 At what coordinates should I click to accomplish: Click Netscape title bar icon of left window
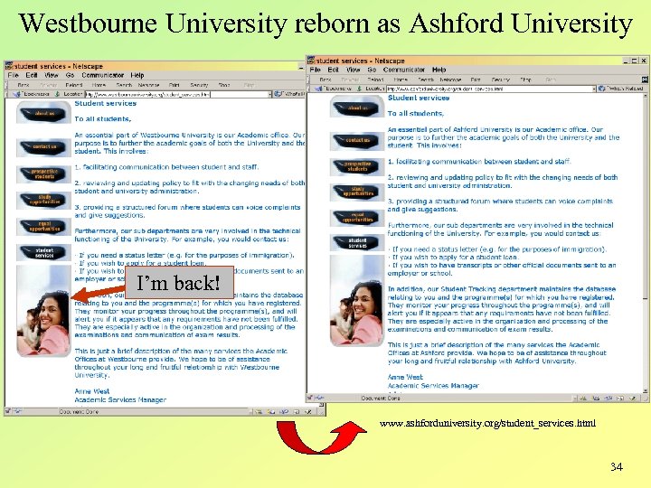[9, 66]
